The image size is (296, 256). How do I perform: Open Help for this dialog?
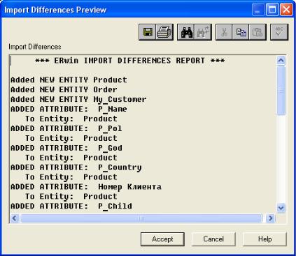tap(265, 239)
